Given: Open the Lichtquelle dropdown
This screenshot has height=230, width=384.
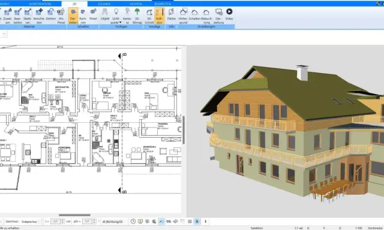Looking at the screenshot, I should coord(116,16).
